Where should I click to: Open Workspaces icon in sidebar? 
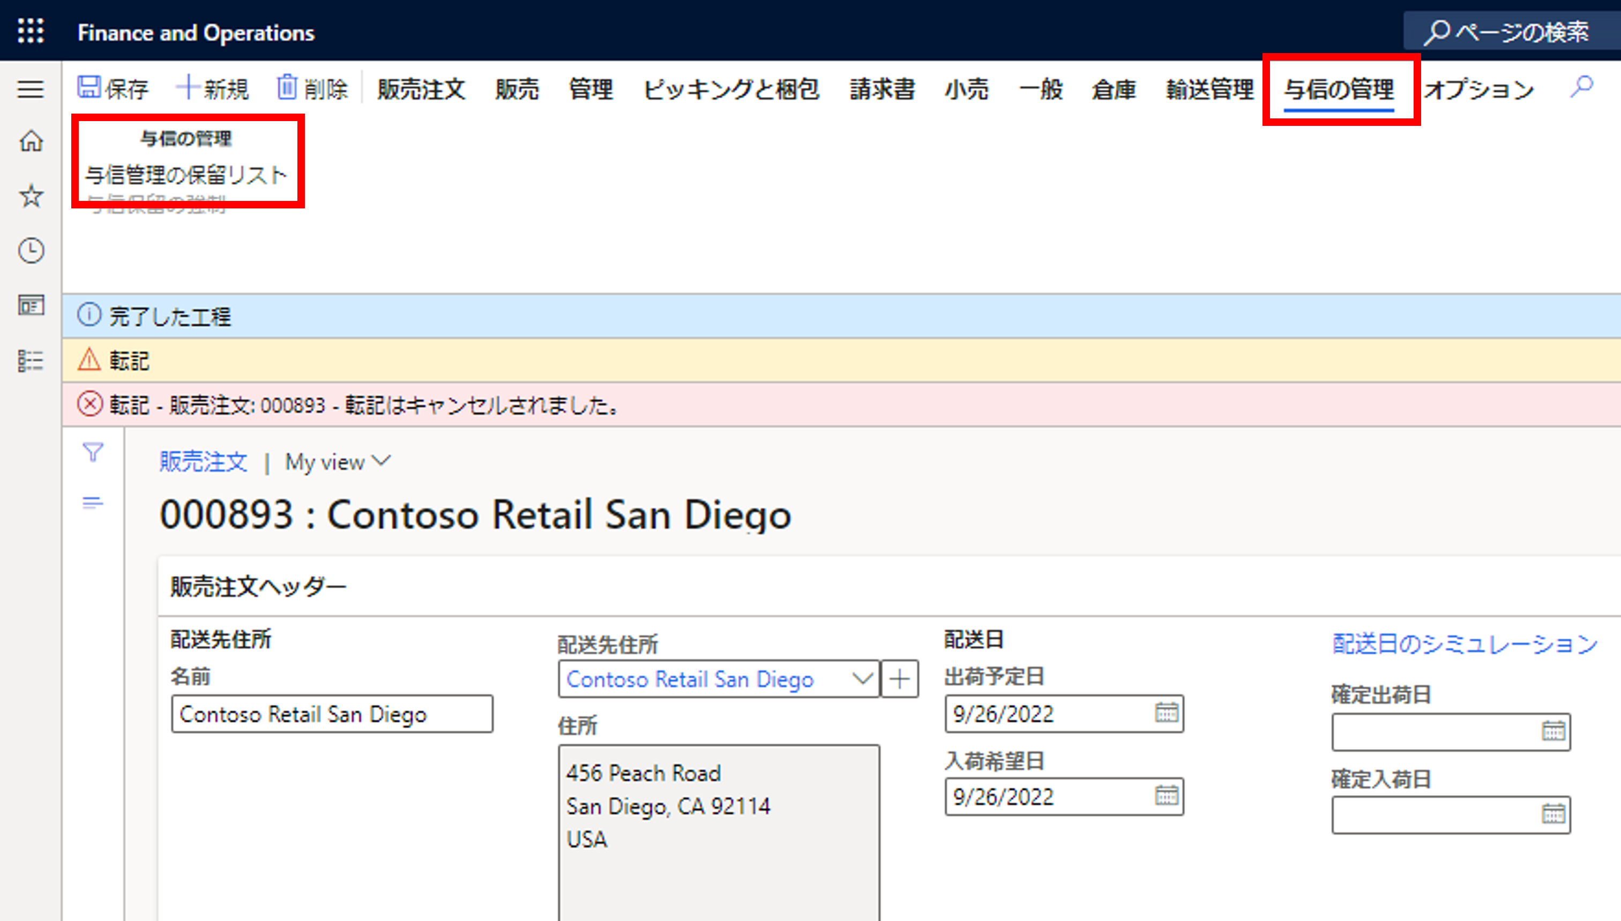(x=31, y=305)
